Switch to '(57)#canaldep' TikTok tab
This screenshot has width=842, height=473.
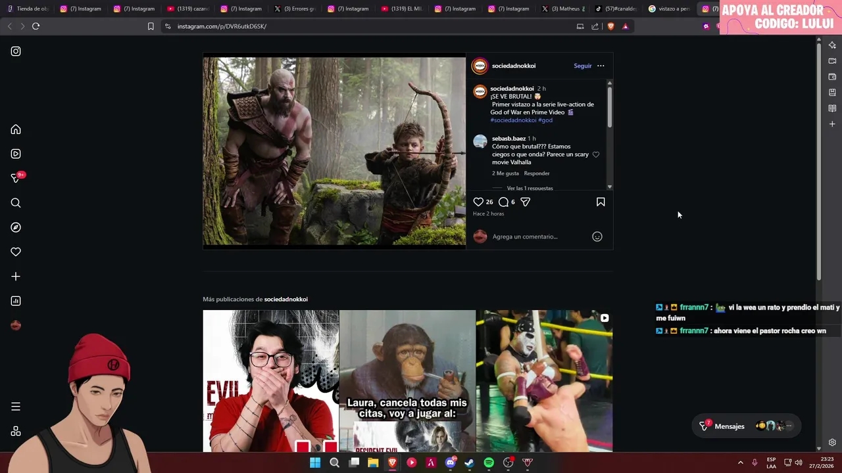point(616,9)
